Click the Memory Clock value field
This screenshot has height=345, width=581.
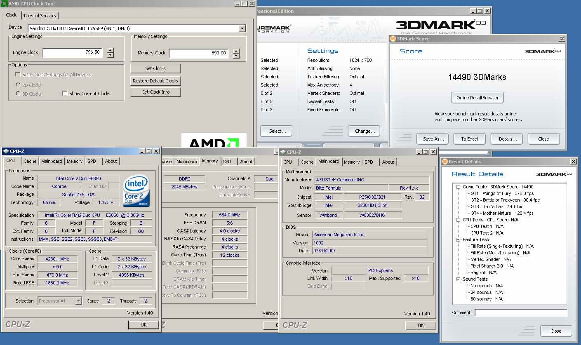click(x=199, y=53)
